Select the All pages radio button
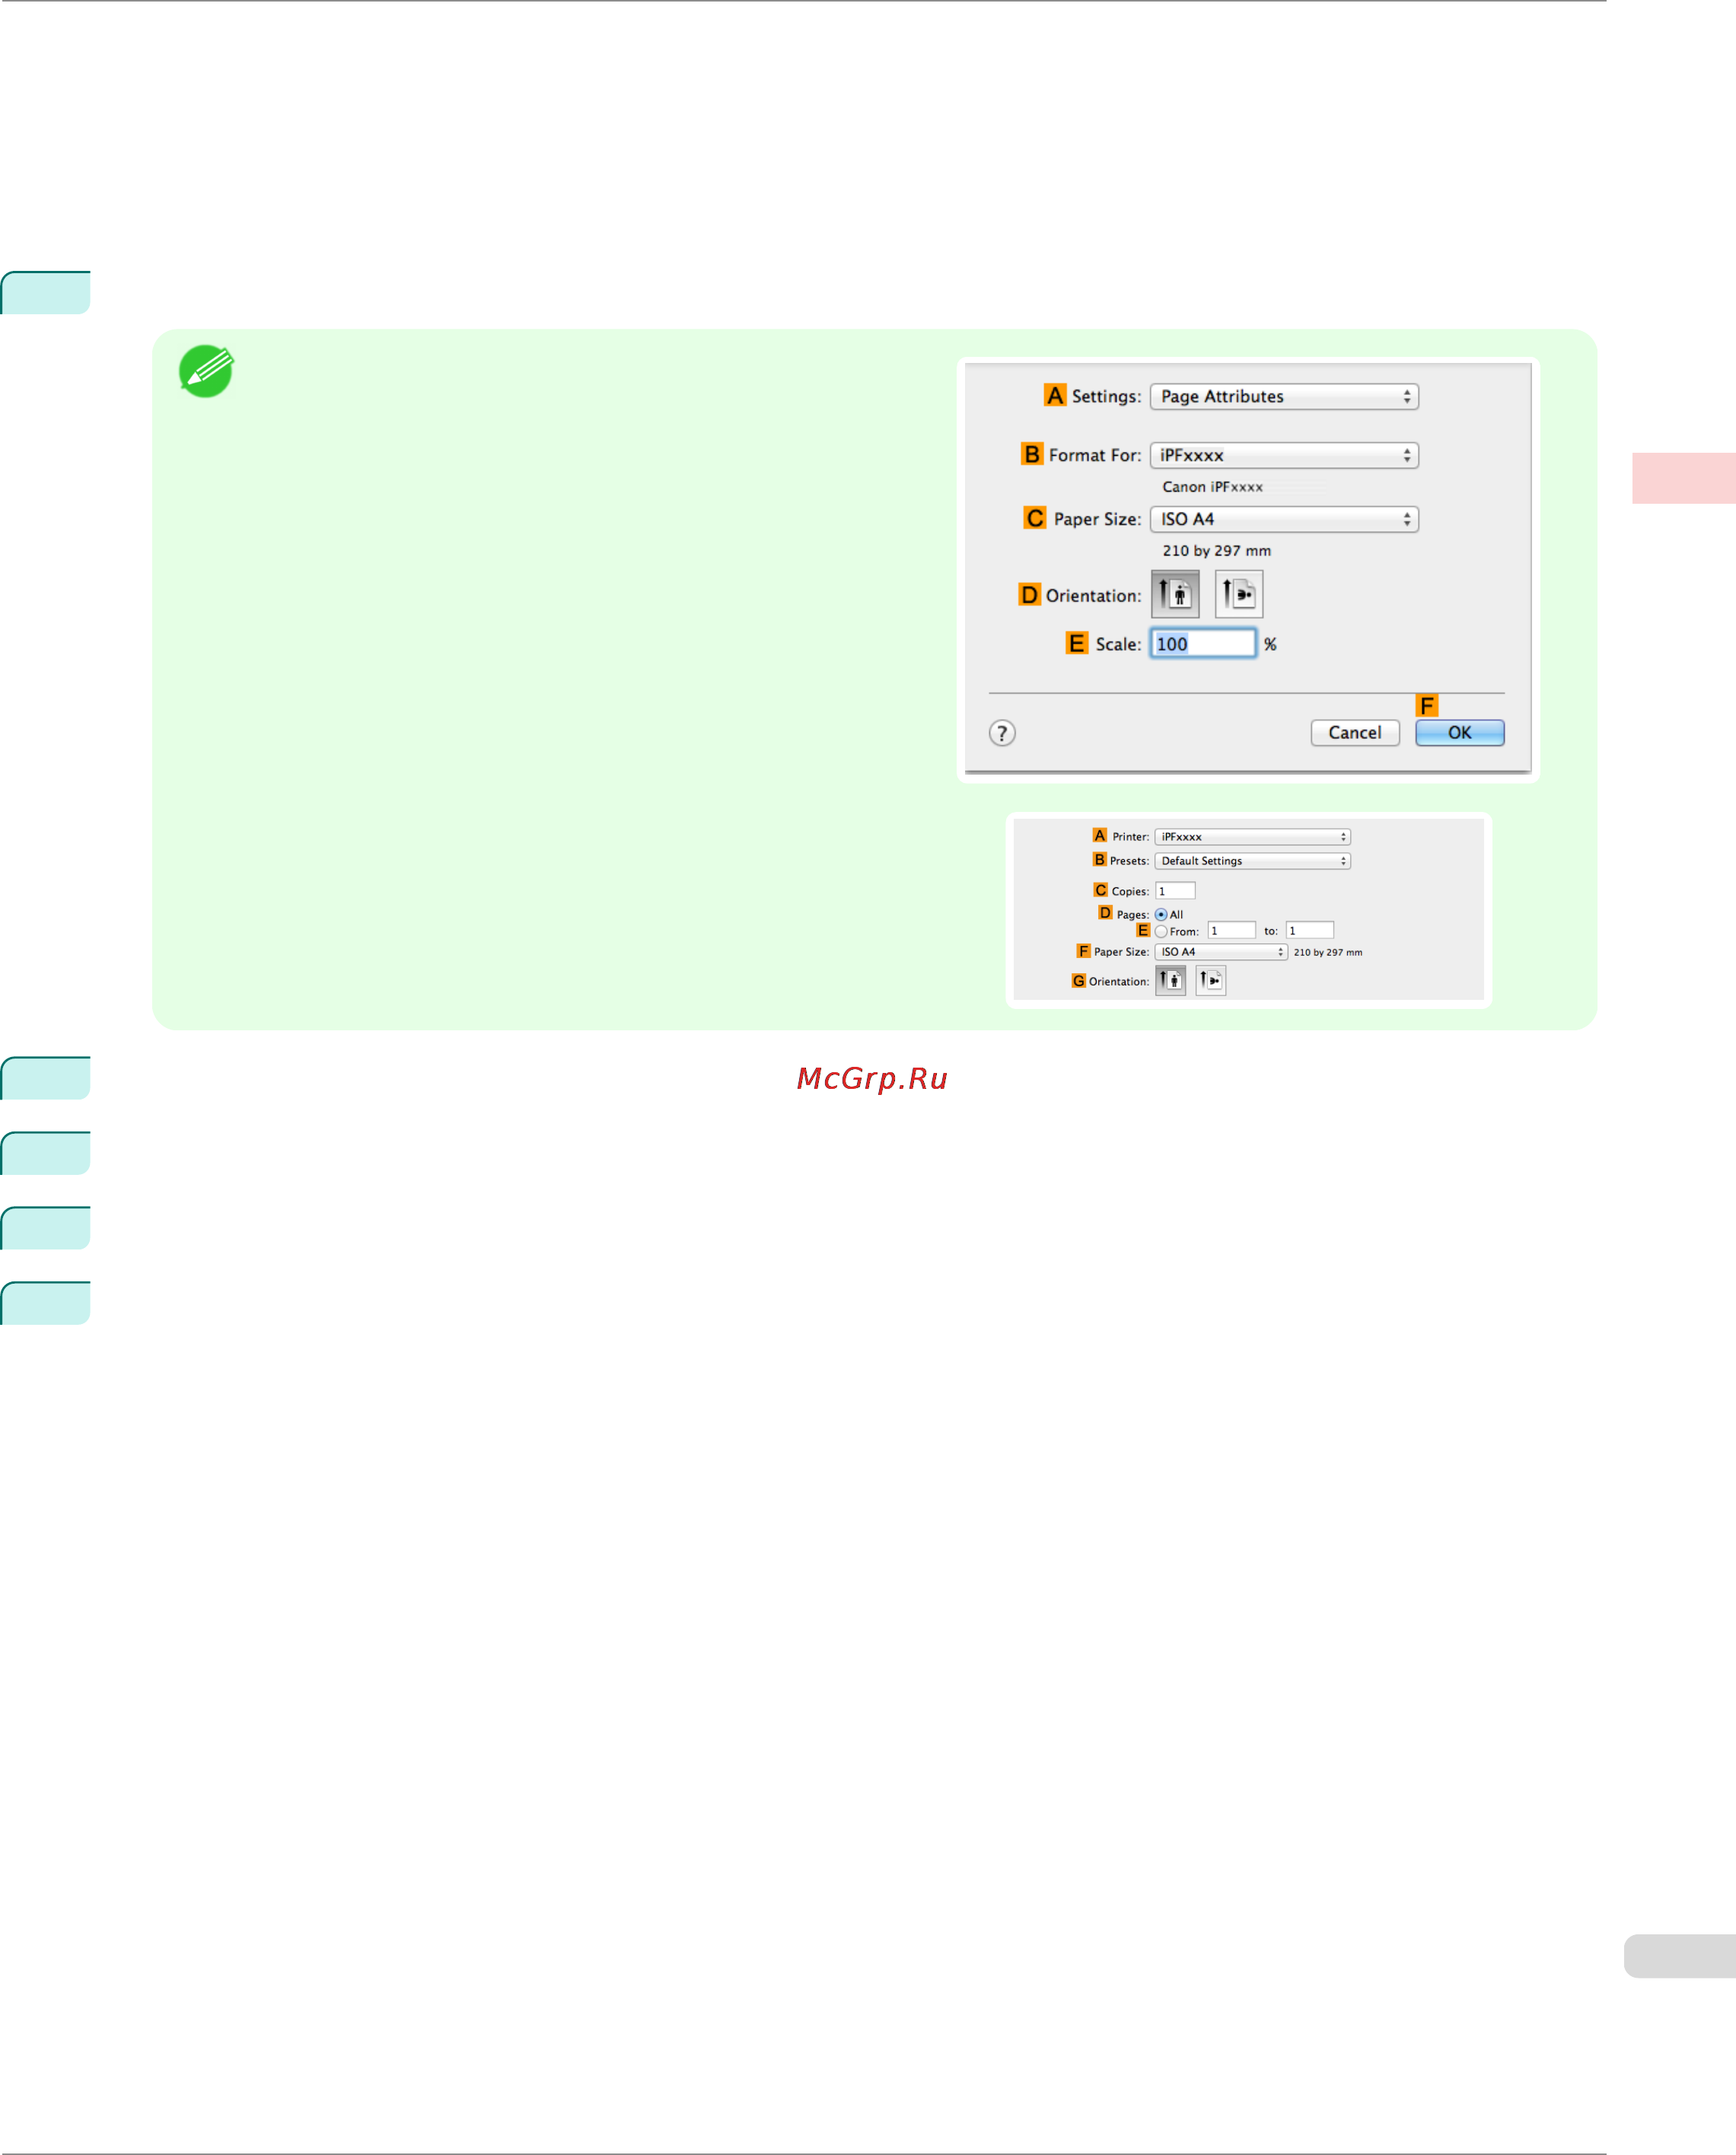The width and height of the screenshot is (1736, 2155). tap(1161, 915)
